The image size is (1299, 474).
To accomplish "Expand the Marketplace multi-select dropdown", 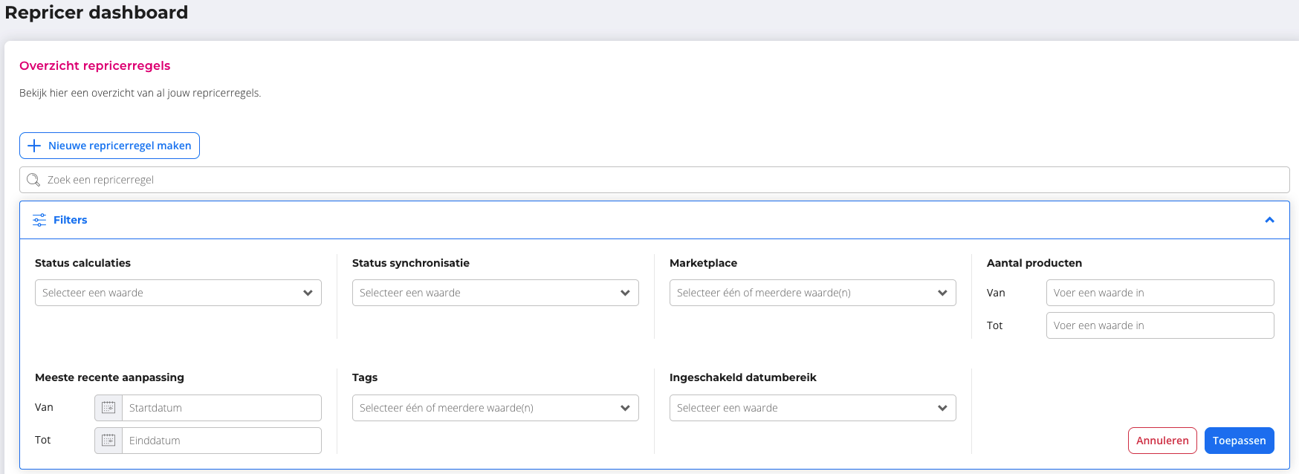I will (812, 293).
